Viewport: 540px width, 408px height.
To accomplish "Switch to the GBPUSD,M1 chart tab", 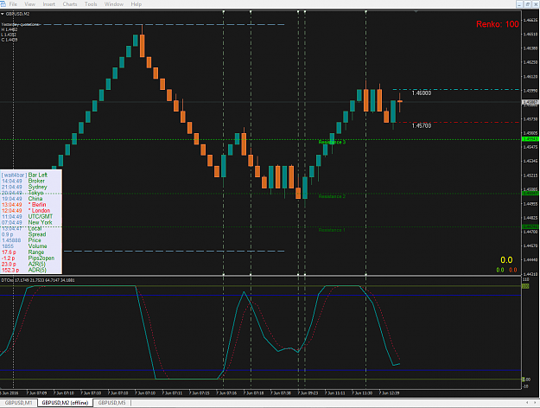I will pyautogui.click(x=19, y=403).
